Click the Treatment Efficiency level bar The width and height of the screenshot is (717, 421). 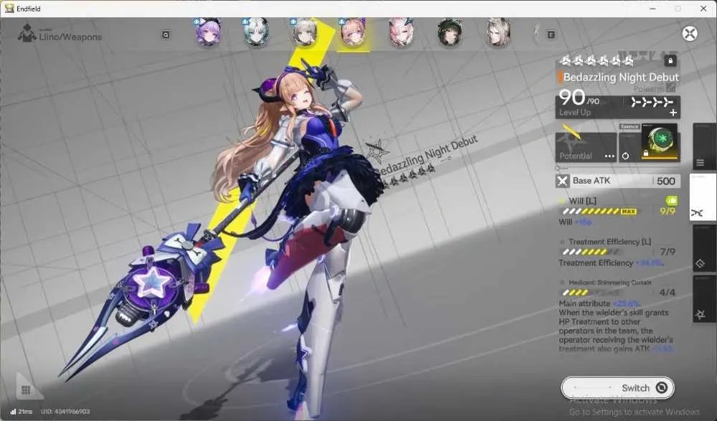(592, 252)
